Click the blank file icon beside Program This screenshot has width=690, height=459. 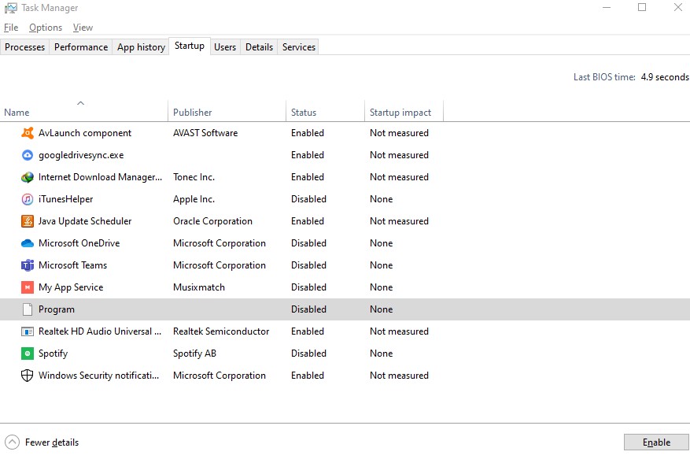pos(28,309)
